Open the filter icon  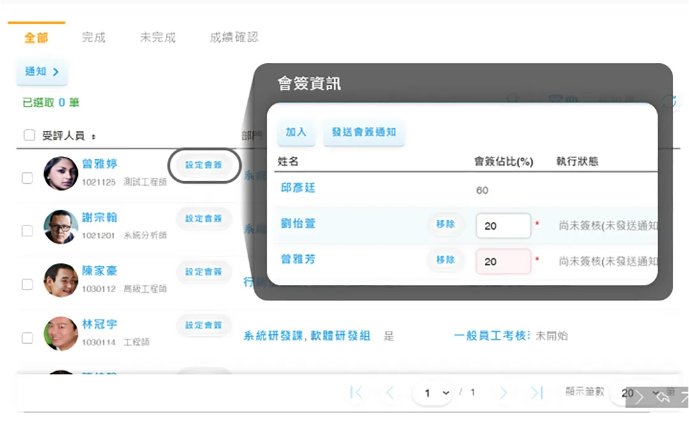click(555, 98)
